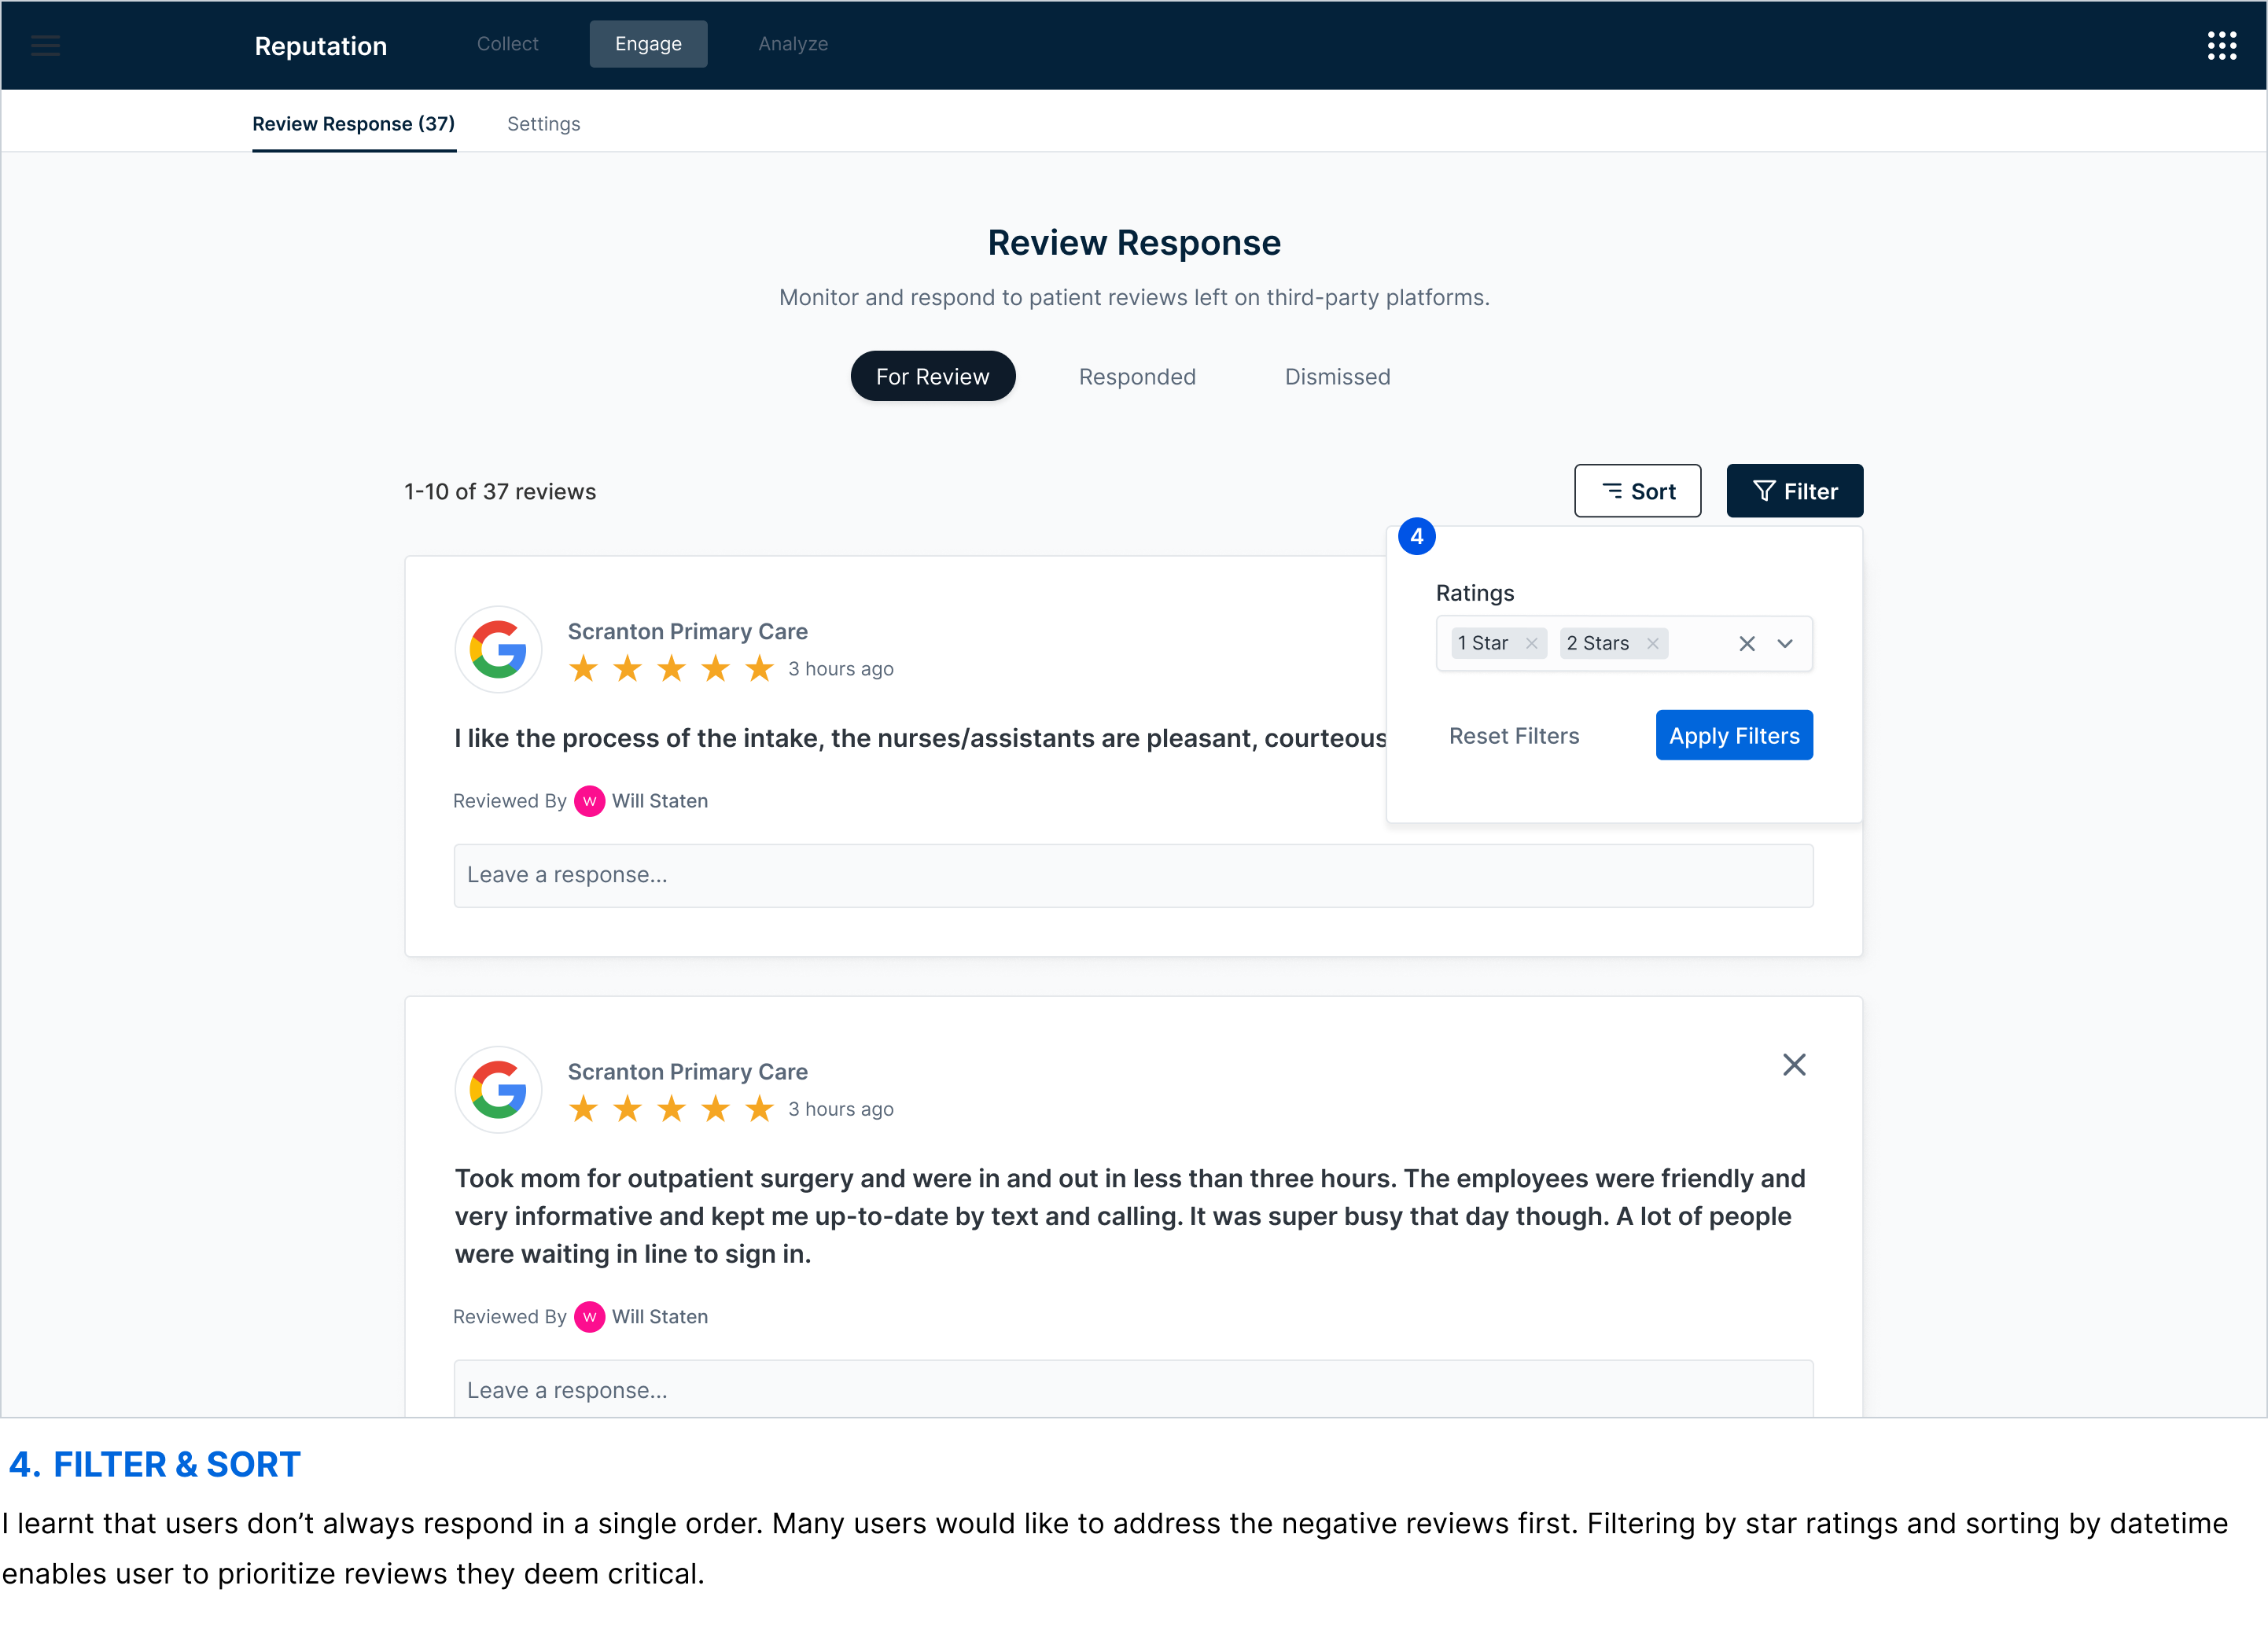
Task: Click Reset Filters link
Action: 1514,736
